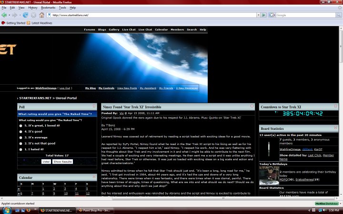Click the Show Results button
The width and height of the screenshot is (343, 214).
point(62,162)
